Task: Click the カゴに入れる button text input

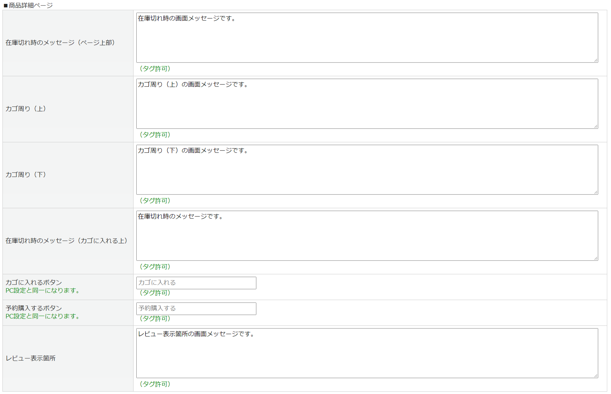Action: pos(196,283)
